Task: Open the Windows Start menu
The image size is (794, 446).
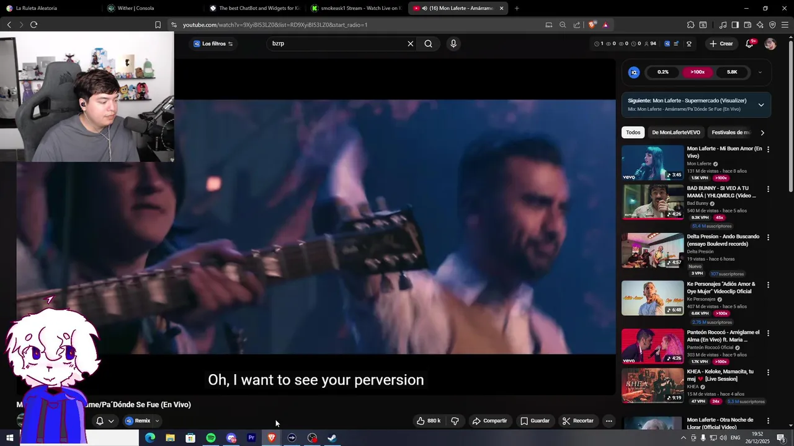Action: (10, 438)
